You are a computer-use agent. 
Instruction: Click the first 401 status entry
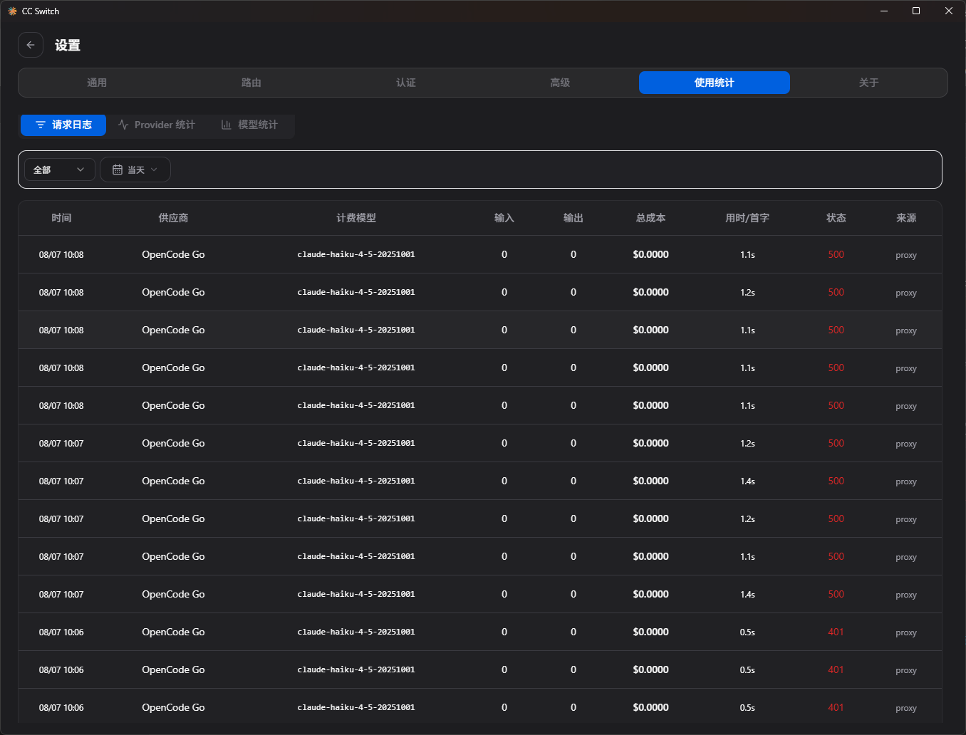pos(836,632)
